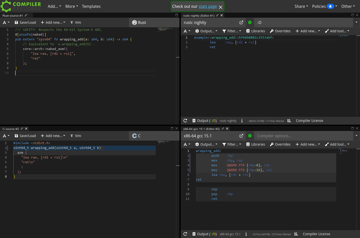Open Templates

(91, 6)
